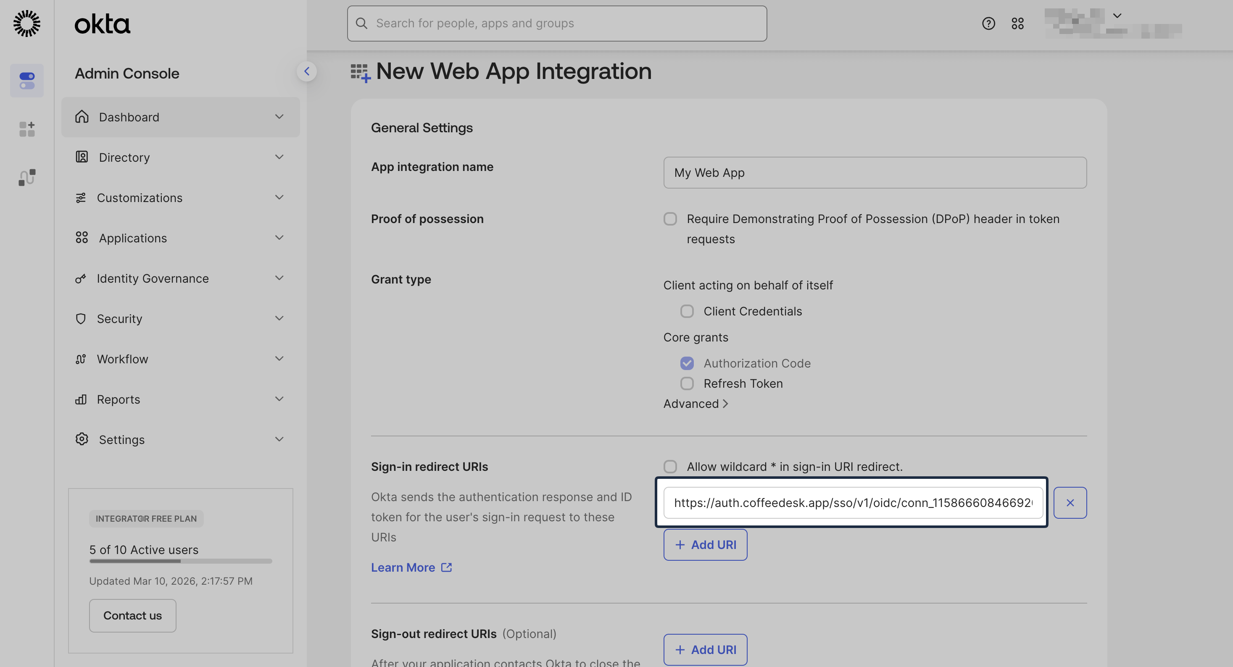Open the apps grid switcher icon
1233x667 pixels.
1017,23
